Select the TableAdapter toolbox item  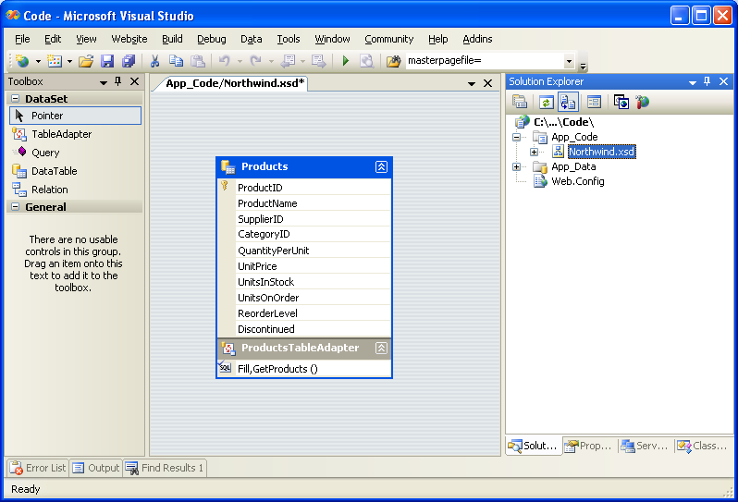point(61,134)
